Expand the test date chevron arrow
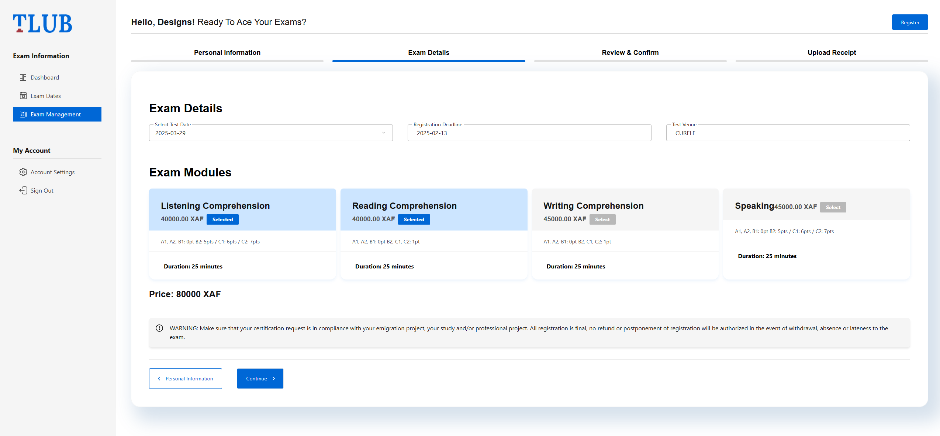This screenshot has width=940, height=436. coord(384,133)
